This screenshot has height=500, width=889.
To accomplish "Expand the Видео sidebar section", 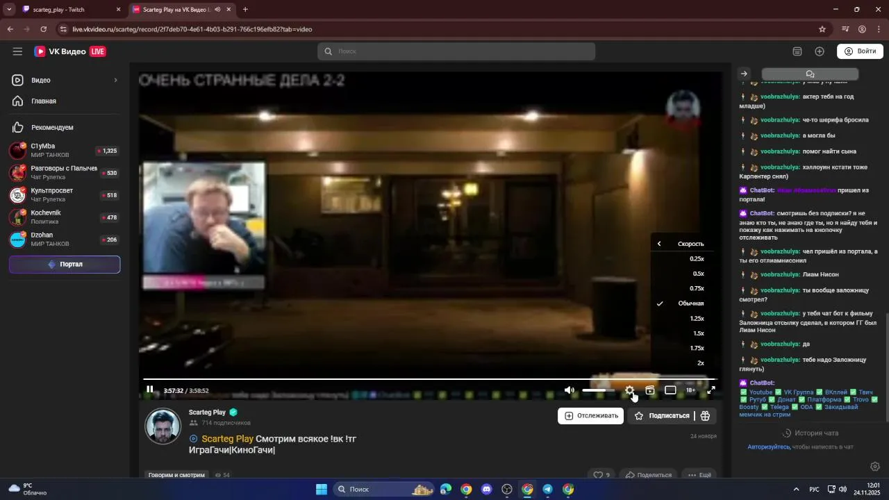I will tap(65, 80).
